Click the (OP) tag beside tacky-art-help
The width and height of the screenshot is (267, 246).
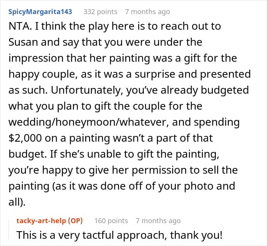(x=75, y=220)
